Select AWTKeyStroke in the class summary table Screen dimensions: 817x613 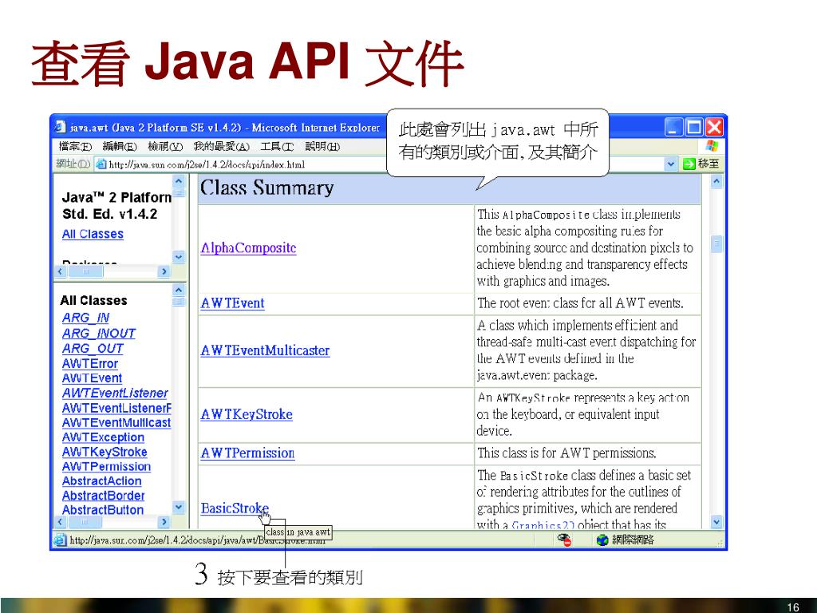click(x=247, y=414)
